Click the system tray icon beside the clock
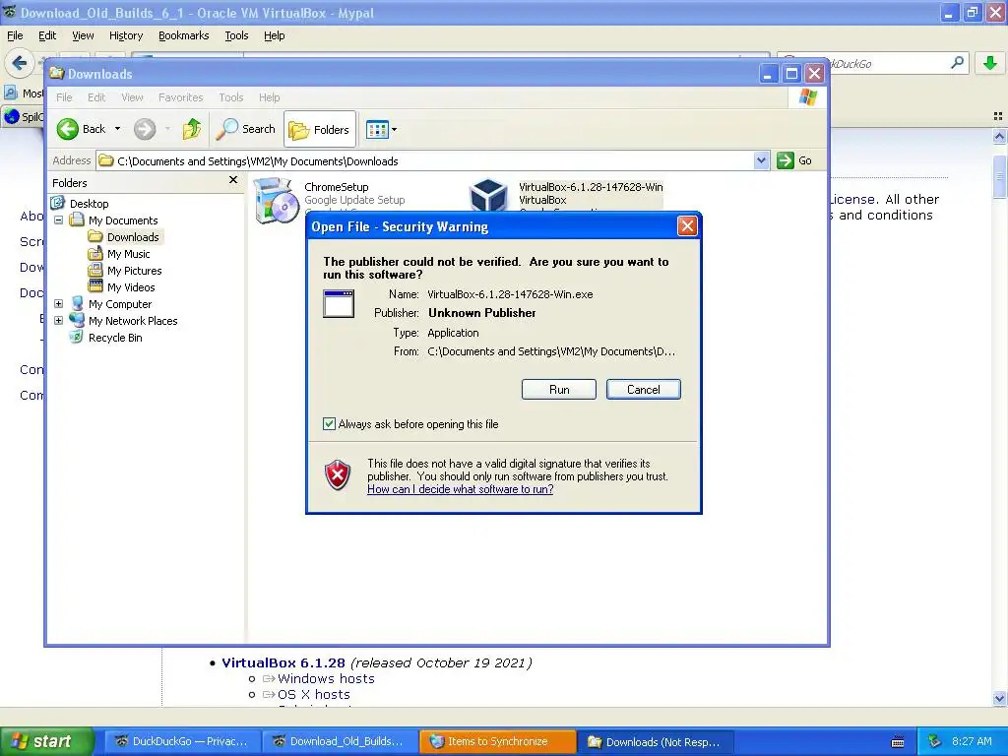 [x=935, y=742]
